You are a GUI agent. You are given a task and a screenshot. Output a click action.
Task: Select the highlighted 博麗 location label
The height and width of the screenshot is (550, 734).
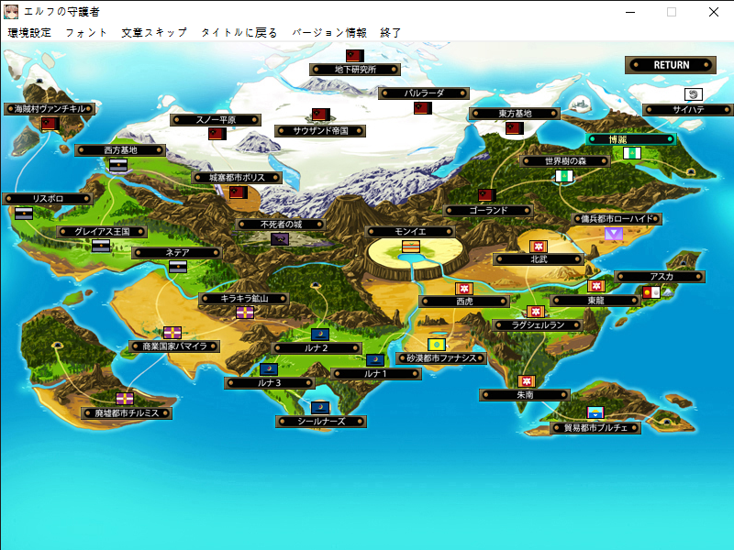[631, 139]
